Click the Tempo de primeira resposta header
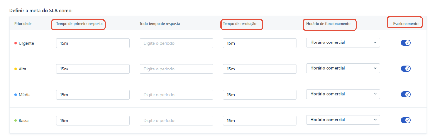430x139 pixels. (x=79, y=24)
